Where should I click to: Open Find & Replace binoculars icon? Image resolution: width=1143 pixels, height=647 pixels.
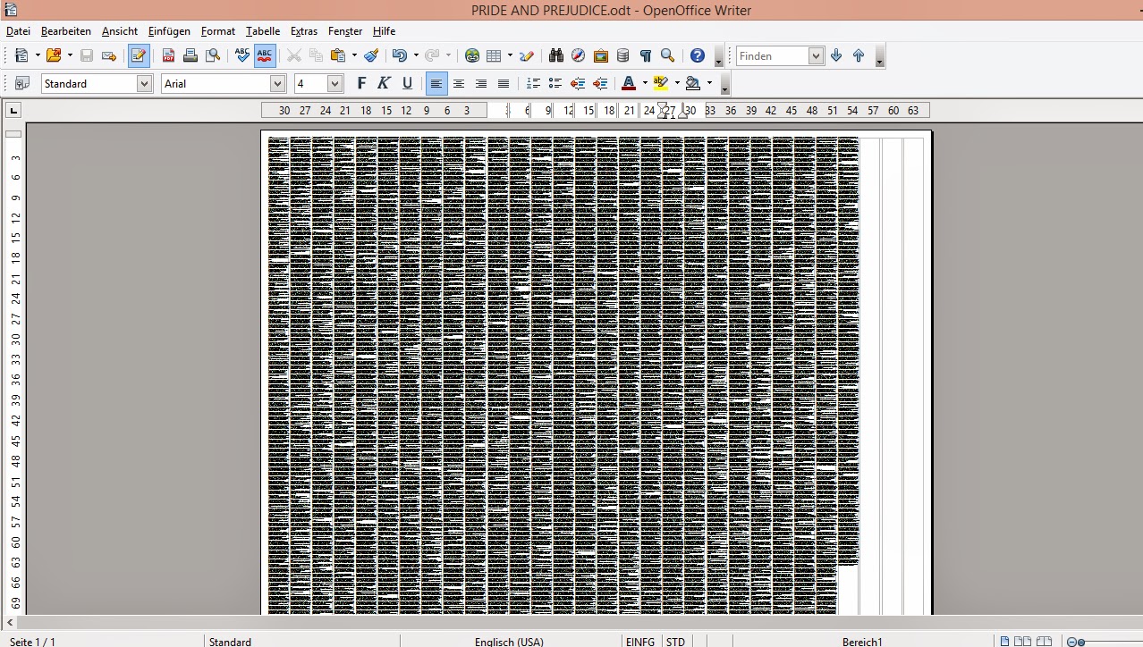click(x=556, y=55)
